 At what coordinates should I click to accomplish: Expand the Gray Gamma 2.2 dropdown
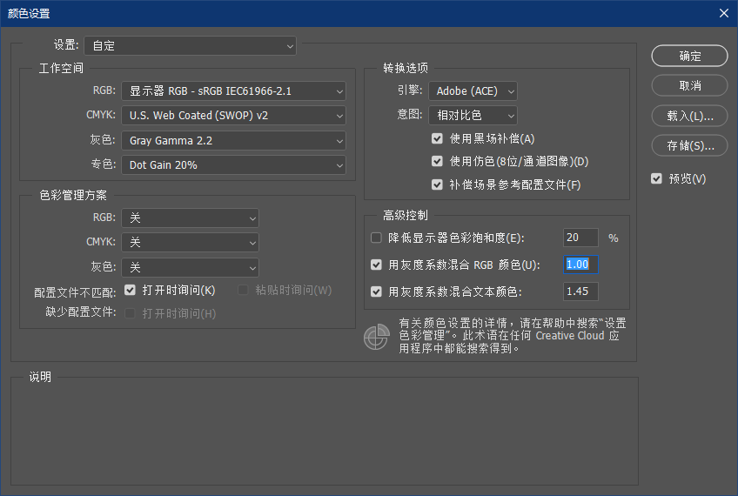pyautogui.click(x=233, y=140)
